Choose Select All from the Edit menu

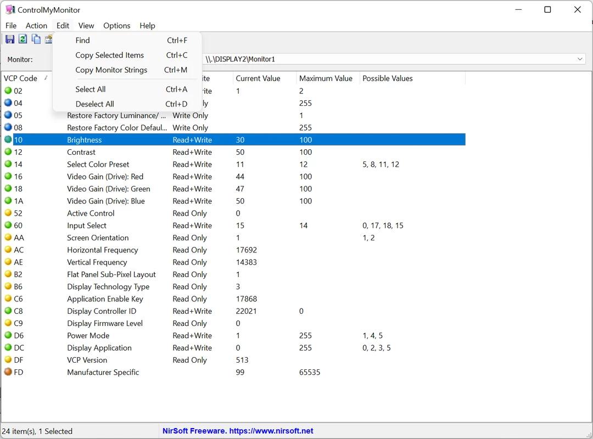(x=127, y=89)
